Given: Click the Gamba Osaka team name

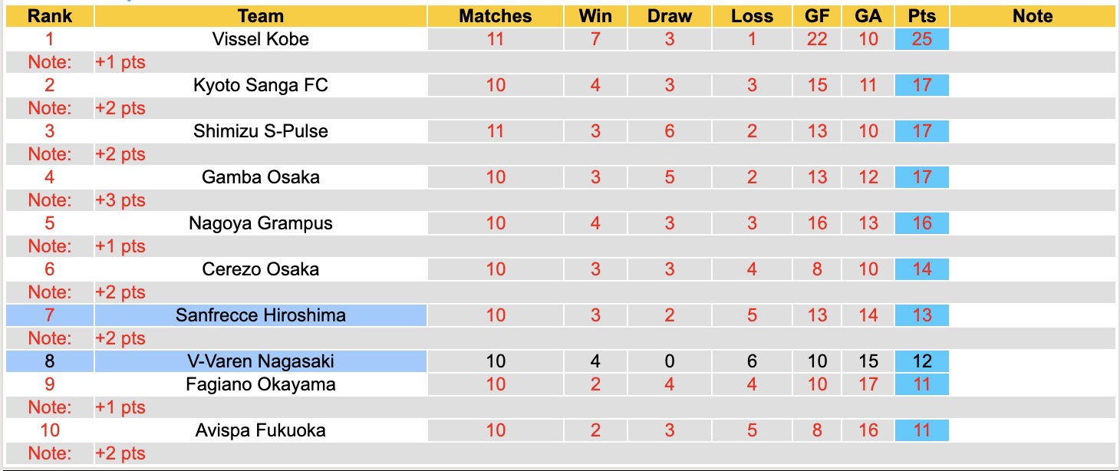Looking at the screenshot, I should coord(260,177).
